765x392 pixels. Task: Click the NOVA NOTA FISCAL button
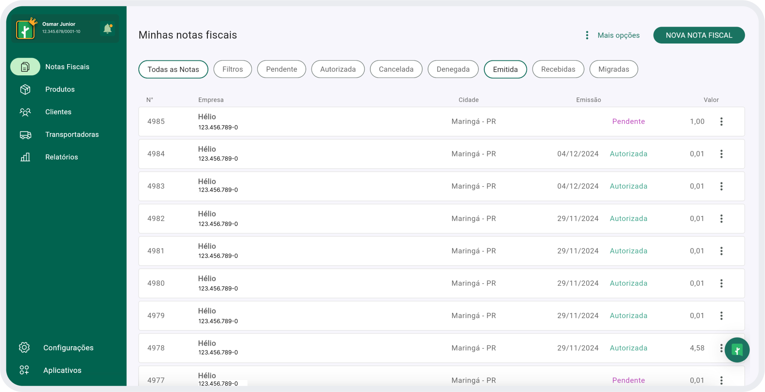click(699, 35)
